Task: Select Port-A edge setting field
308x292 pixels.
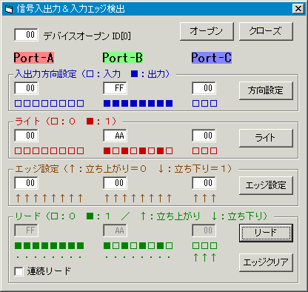Action: [x=26, y=183]
